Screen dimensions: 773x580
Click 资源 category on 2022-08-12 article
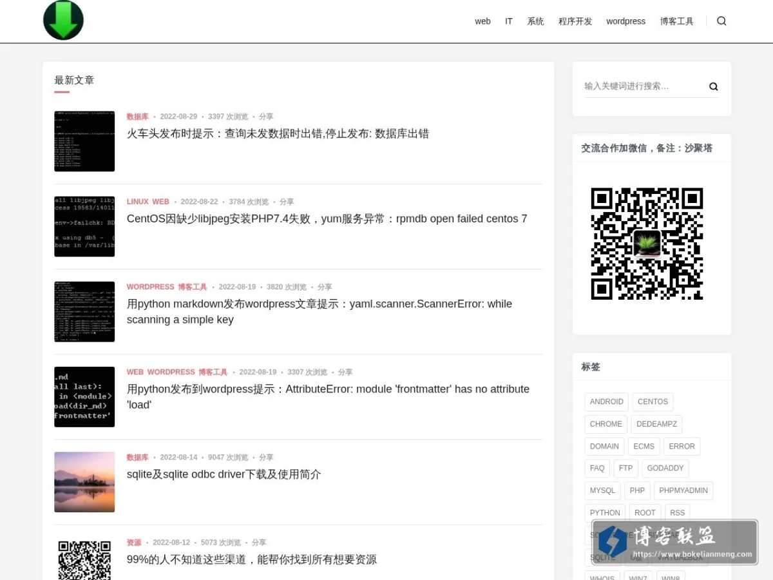point(134,543)
